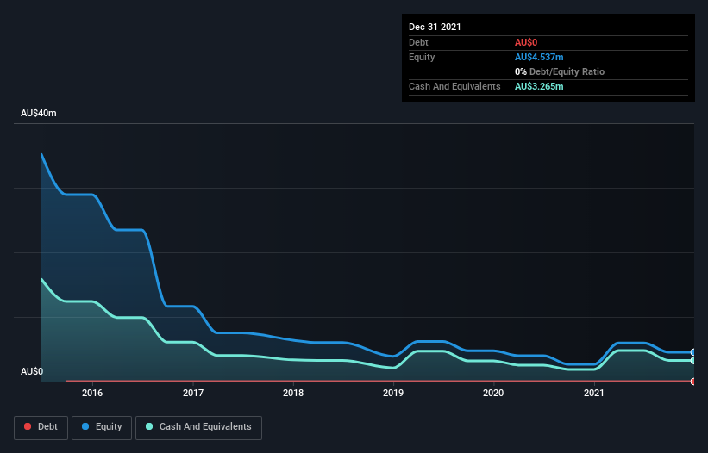The height and width of the screenshot is (453, 708).
Task: Click the 2016 x-axis label
Action: click(x=92, y=393)
